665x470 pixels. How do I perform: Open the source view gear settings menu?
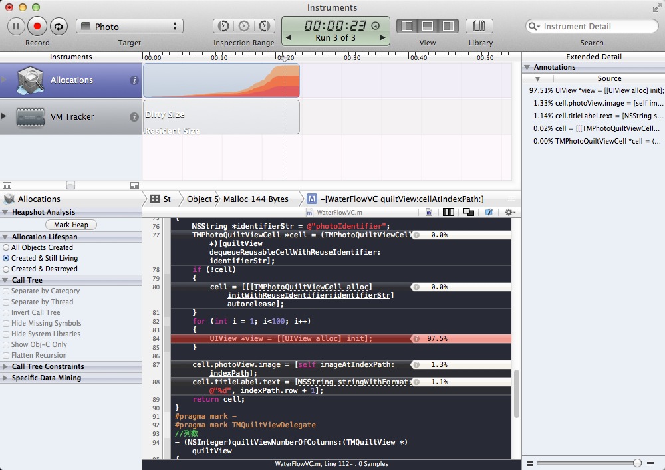509,212
